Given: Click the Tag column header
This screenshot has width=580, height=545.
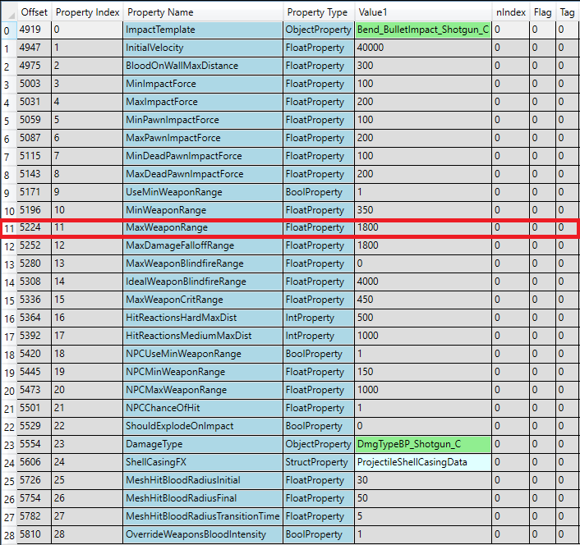Looking at the screenshot, I should 568,12.
